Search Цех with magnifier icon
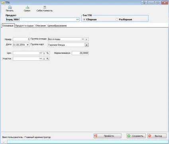This screenshot has height=144, width=169. pos(47,53)
